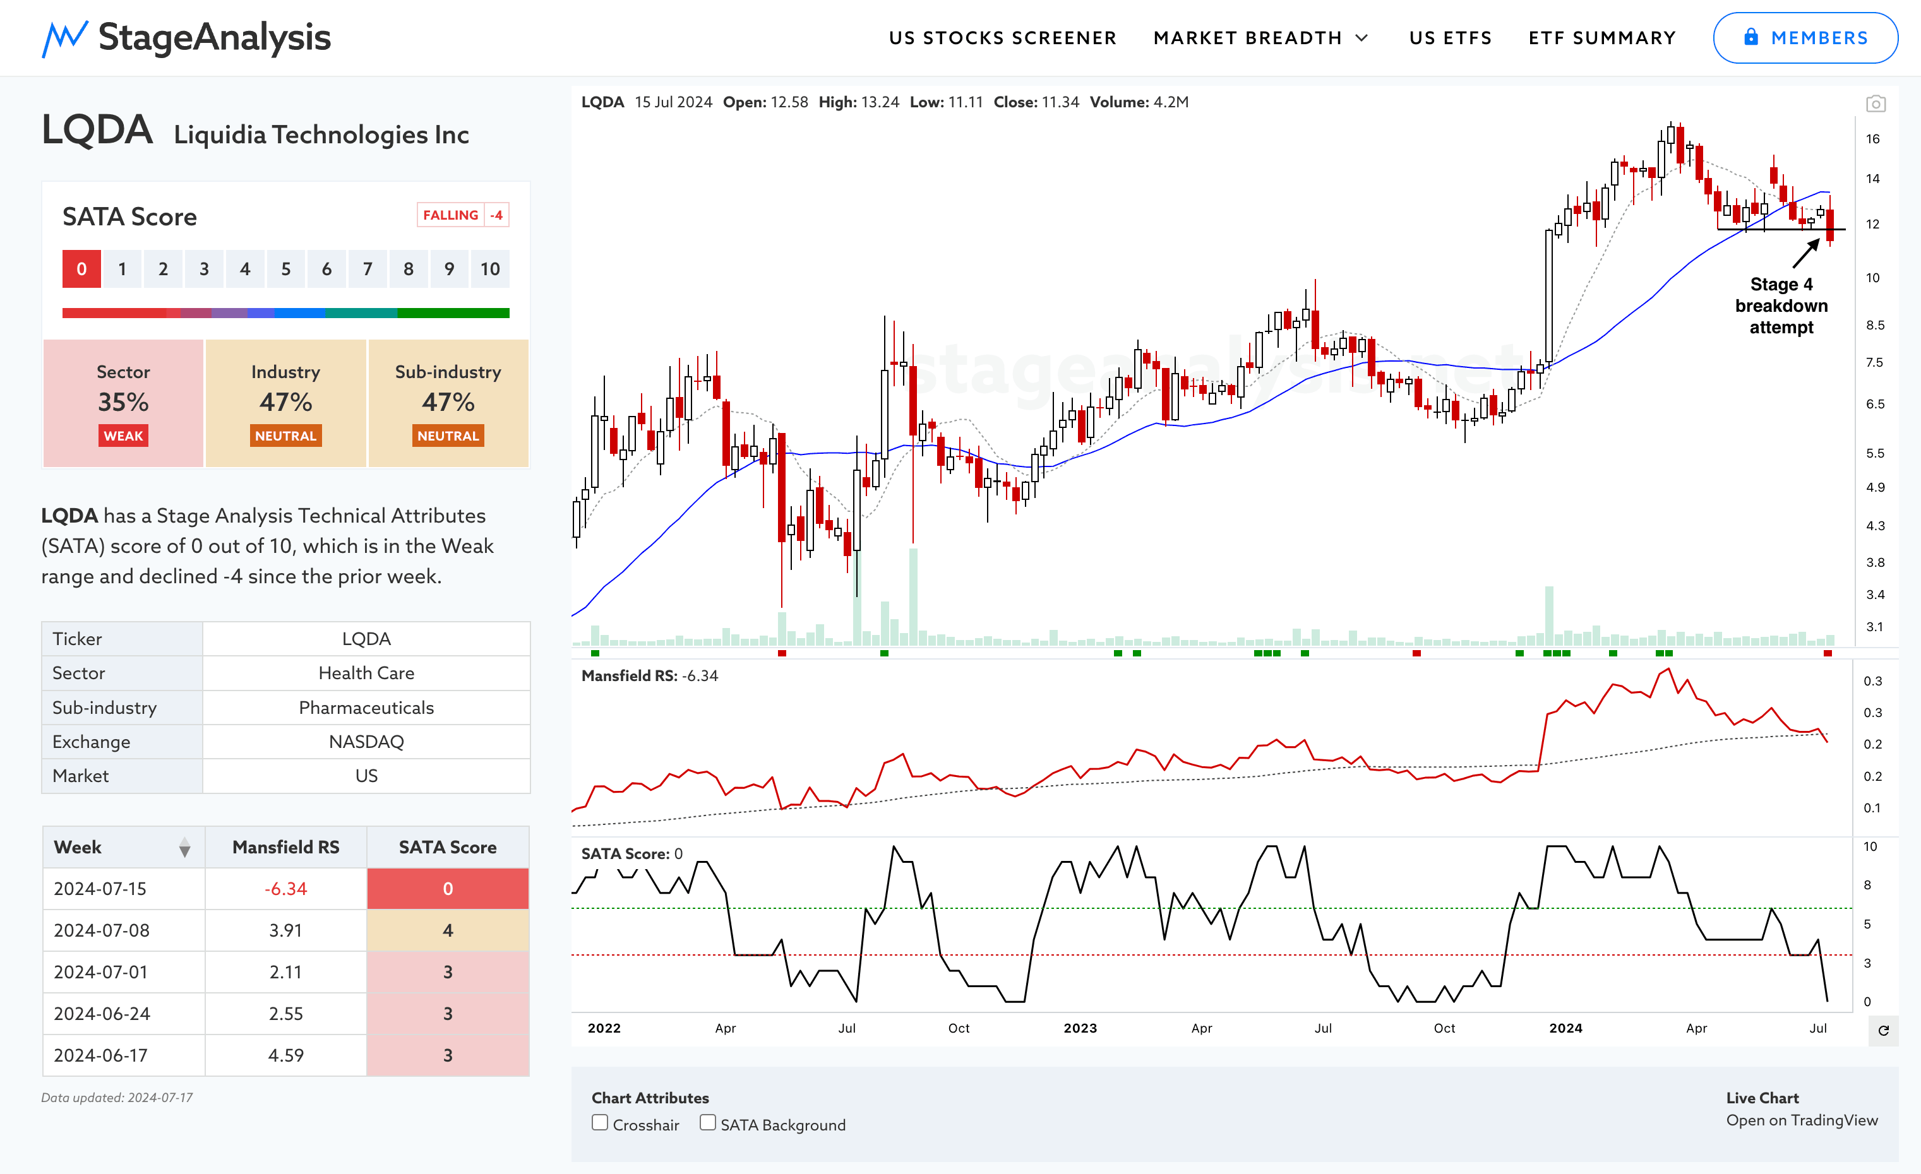
Task: Click the 2024-06-17 week cell
Action: pyautogui.click(x=124, y=1055)
